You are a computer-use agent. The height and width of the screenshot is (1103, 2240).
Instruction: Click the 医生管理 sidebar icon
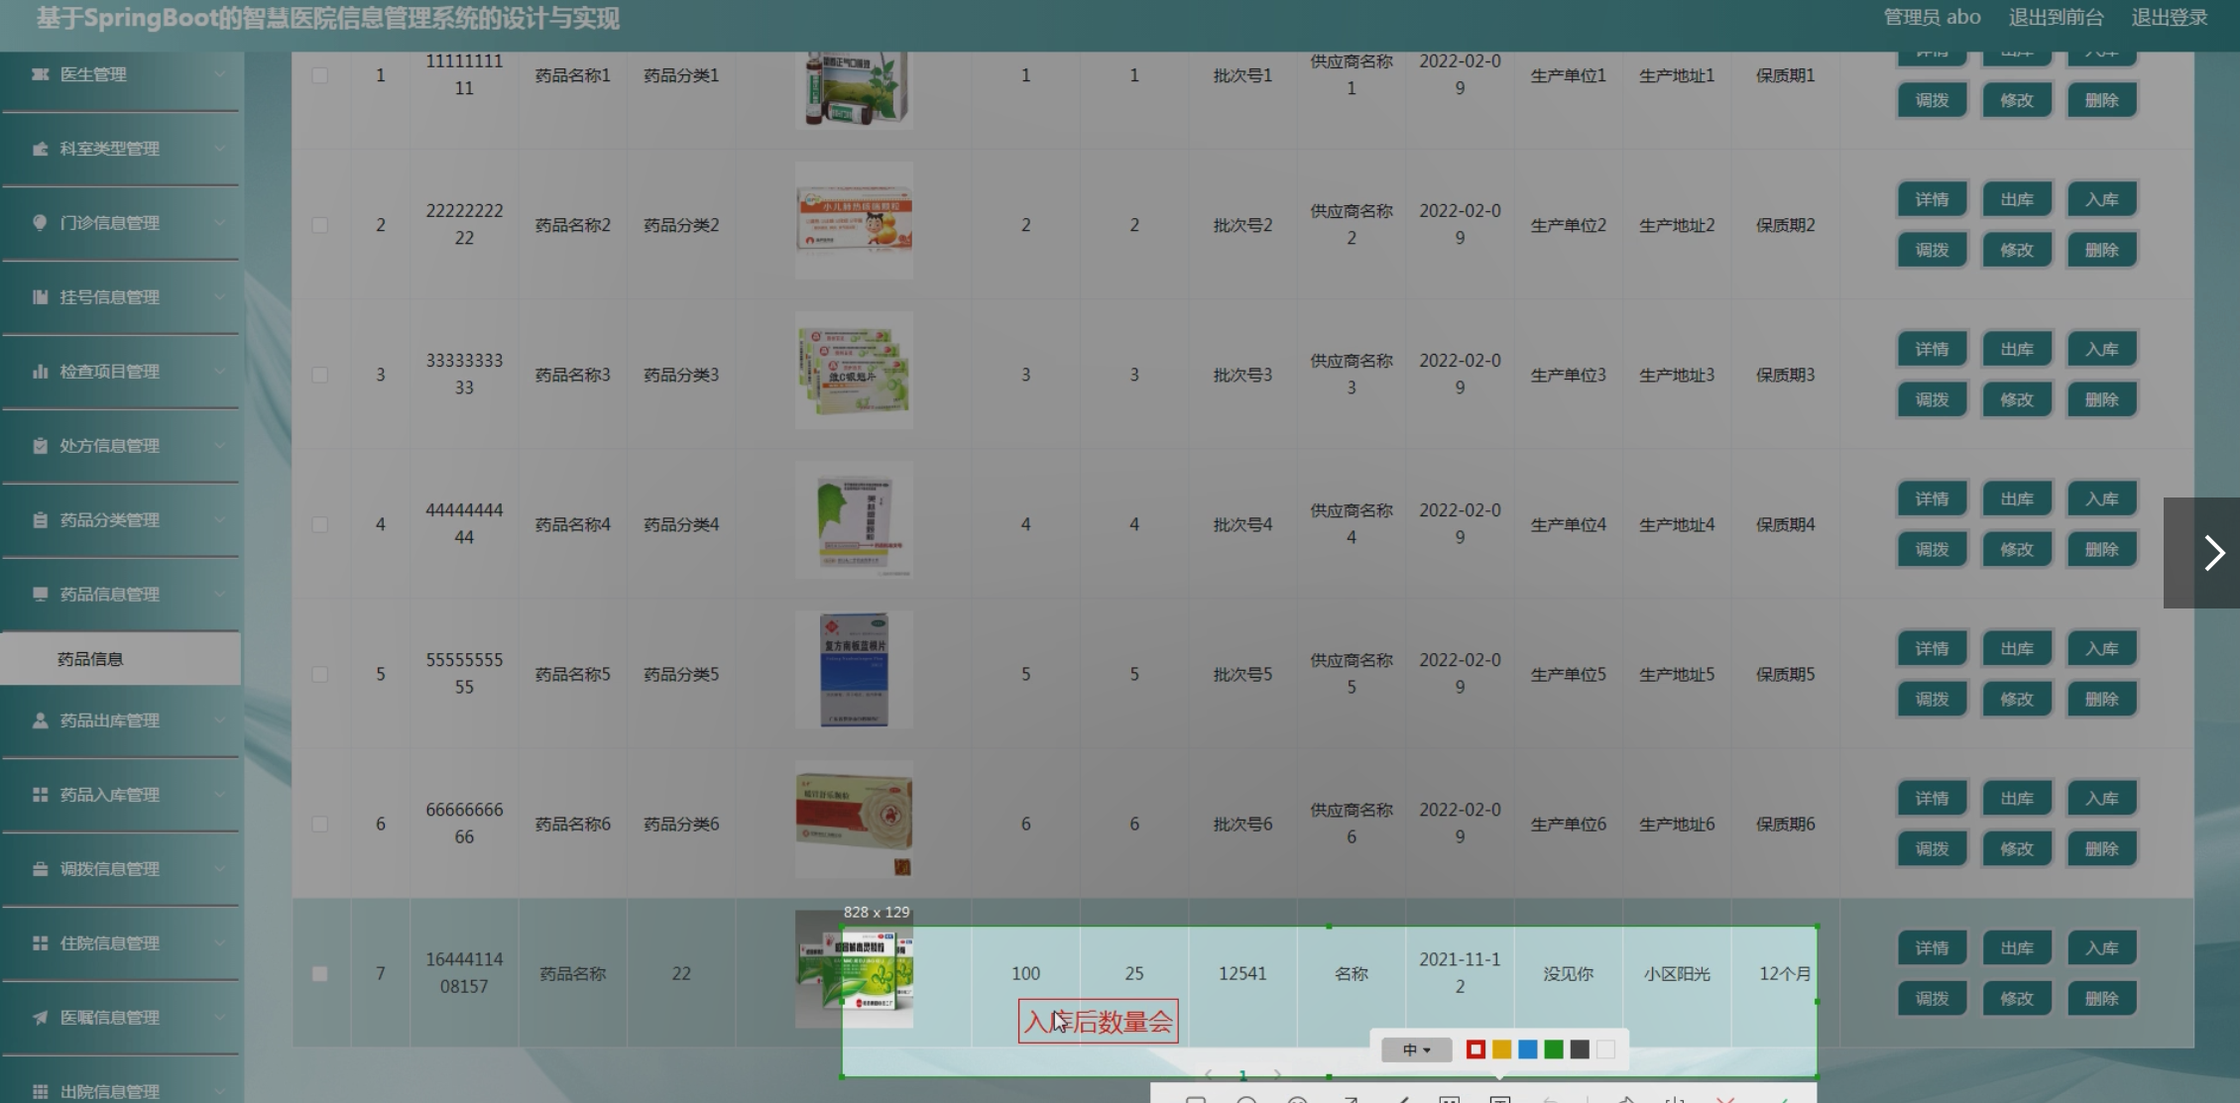(40, 74)
